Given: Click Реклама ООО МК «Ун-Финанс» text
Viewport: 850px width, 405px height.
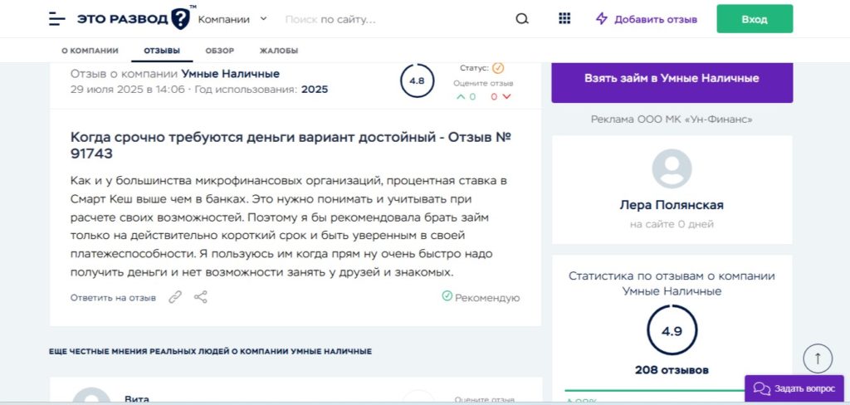Looking at the screenshot, I should (x=672, y=120).
